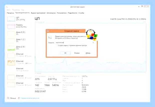Select Диск 2 (E:) in the sidebar
This screenshot has height=107, width=155.
pyautogui.click(x=19, y=48)
